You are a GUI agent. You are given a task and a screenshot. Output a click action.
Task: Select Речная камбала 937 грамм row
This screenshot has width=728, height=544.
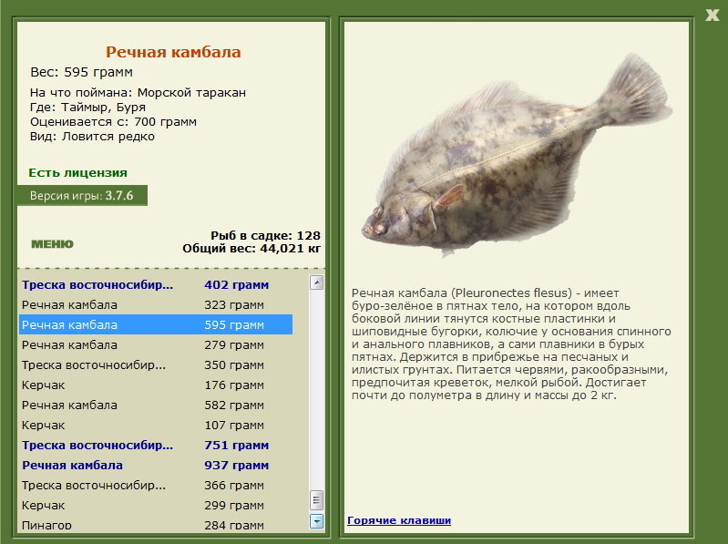click(x=156, y=465)
